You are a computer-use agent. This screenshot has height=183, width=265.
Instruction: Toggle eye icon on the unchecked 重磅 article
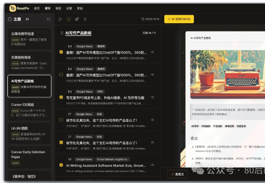tap(153, 75)
